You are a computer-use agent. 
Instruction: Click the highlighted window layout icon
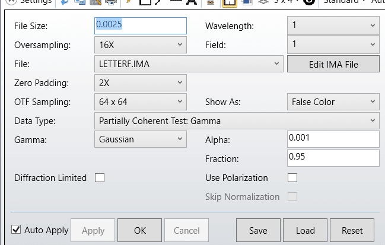coord(230,2)
